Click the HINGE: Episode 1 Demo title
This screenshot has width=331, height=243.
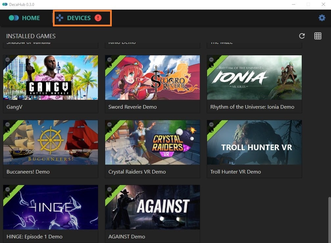[x=35, y=237]
